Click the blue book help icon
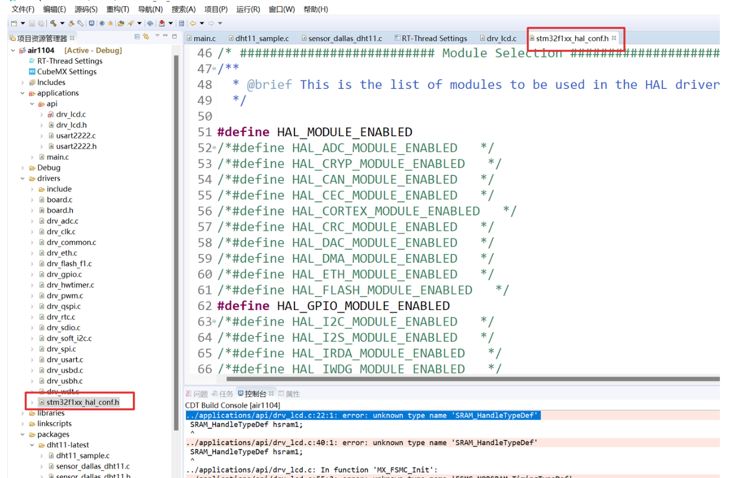This screenshot has height=478, width=730. 150,23
